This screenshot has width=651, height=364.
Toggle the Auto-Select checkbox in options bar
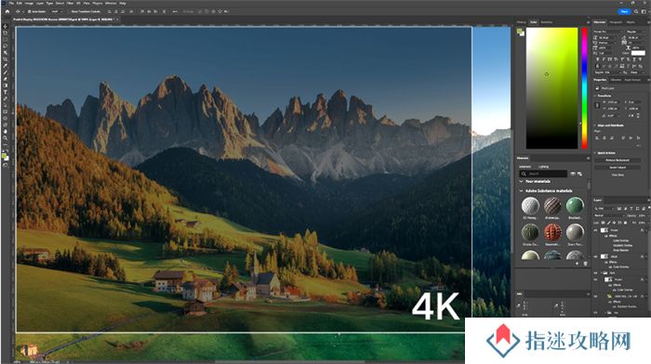pos(29,12)
